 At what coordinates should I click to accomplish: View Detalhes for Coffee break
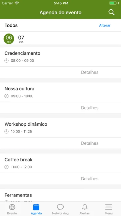[90, 179]
